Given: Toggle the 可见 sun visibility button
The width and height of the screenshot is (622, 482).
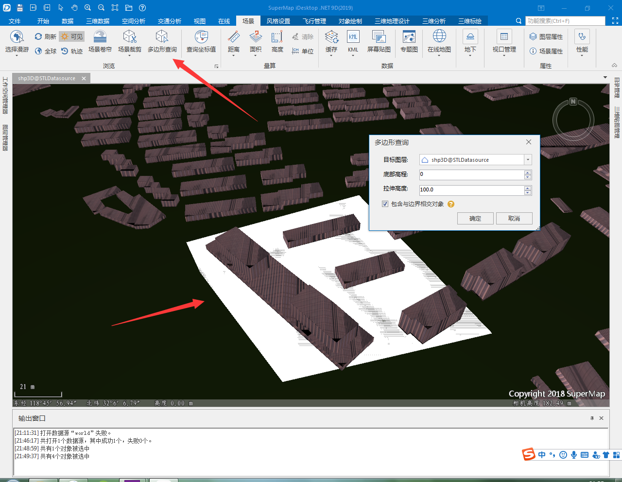Looking at the screenshot, I should [72, 36].
